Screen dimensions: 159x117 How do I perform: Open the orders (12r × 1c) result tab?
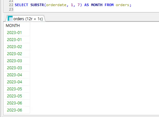pyautogui.click(x=25, y=19)
